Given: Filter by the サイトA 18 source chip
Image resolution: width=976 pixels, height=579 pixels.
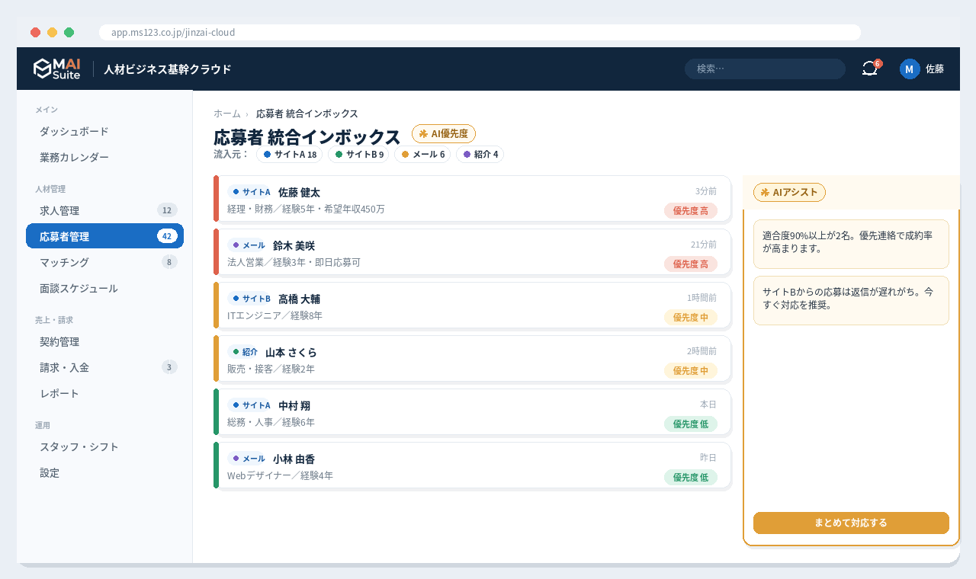Looking at the screenshot, I should (289, 154).
